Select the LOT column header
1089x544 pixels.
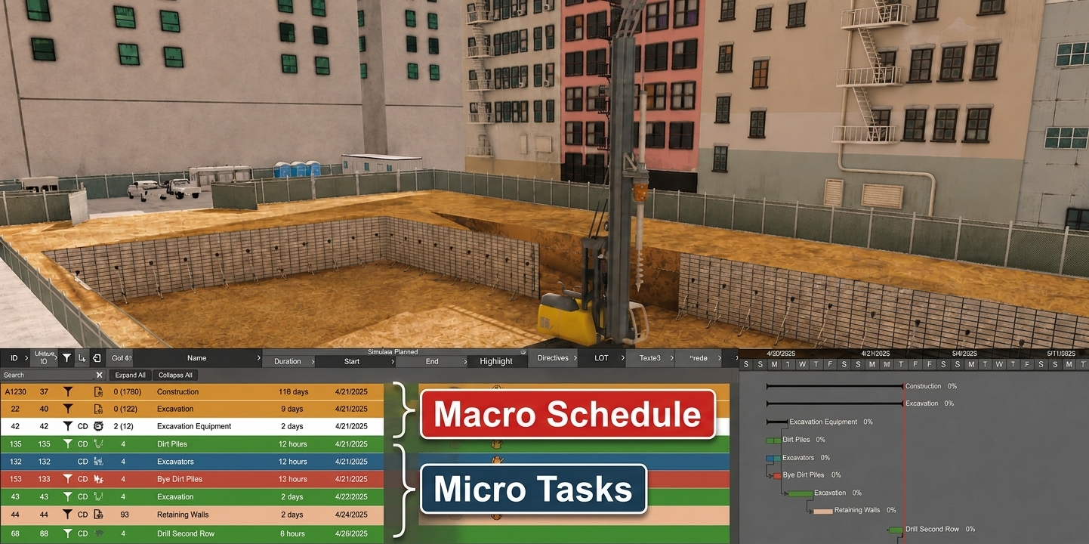click(601, 358)
